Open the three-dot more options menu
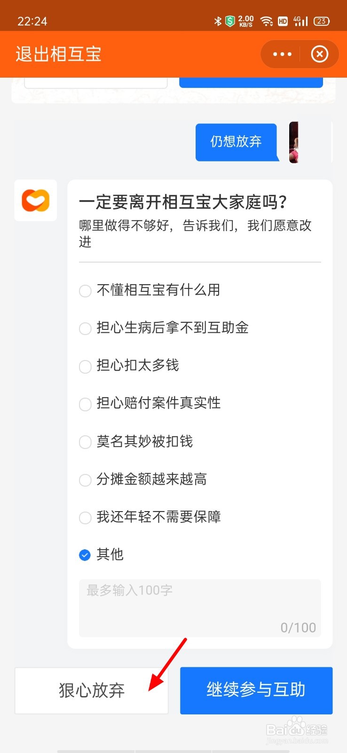The height and width of the screenshot is (753, 347). (x=282, y=54)
